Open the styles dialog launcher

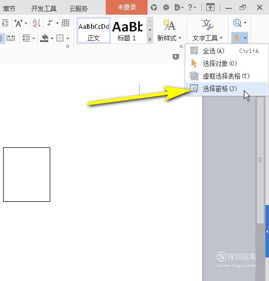(x=181, y=47)
